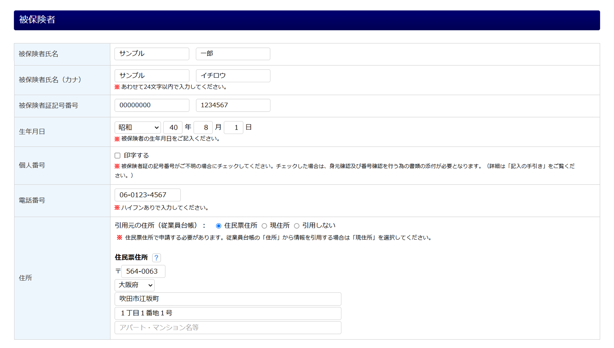Open the 昭和 era dropdown
The width and height of the screenshot is (614, 348).
click(138, 128)
